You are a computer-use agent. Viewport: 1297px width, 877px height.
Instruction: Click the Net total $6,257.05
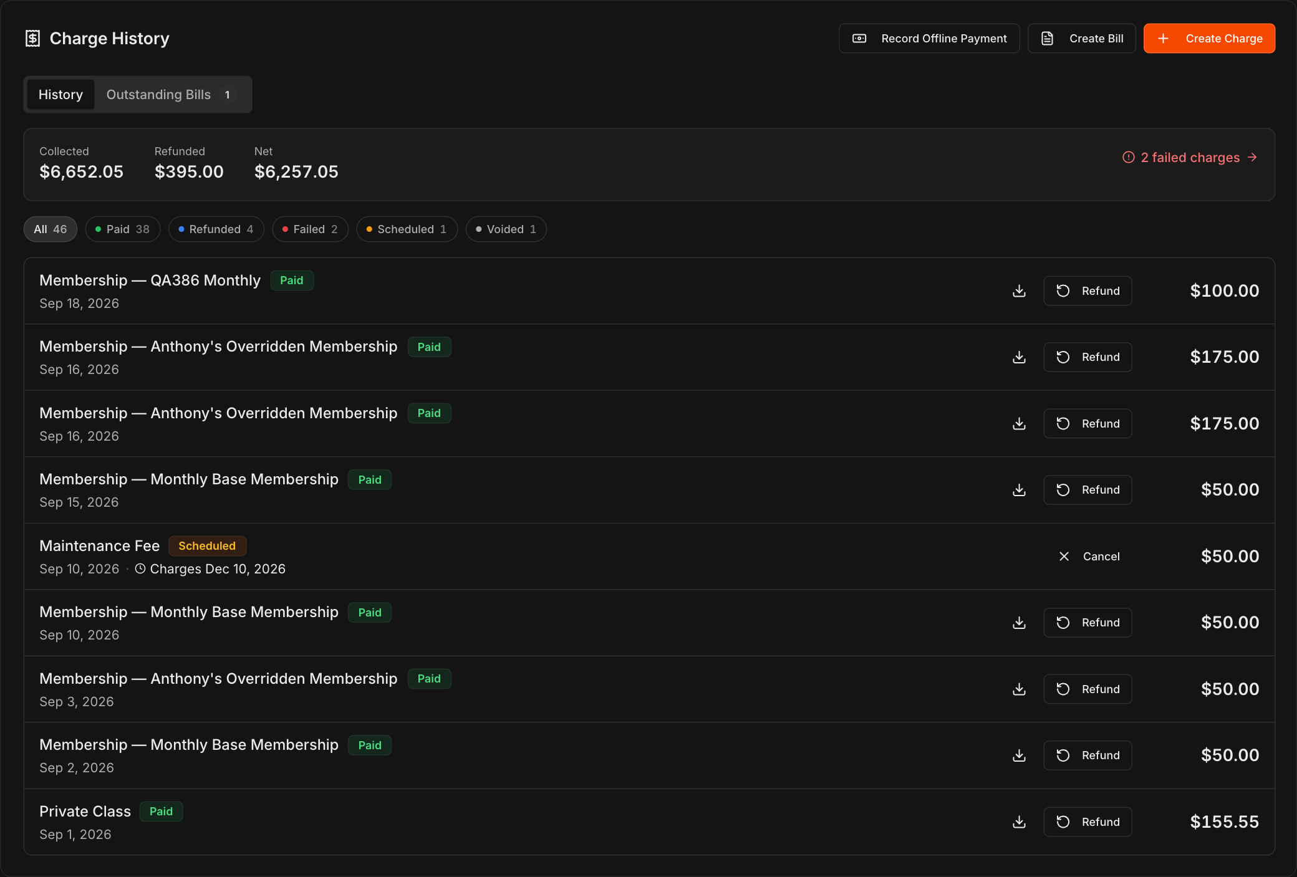(296, 172)
